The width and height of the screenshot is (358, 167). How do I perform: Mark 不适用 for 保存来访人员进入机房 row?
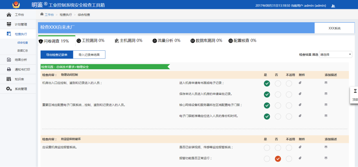(289, 94)
